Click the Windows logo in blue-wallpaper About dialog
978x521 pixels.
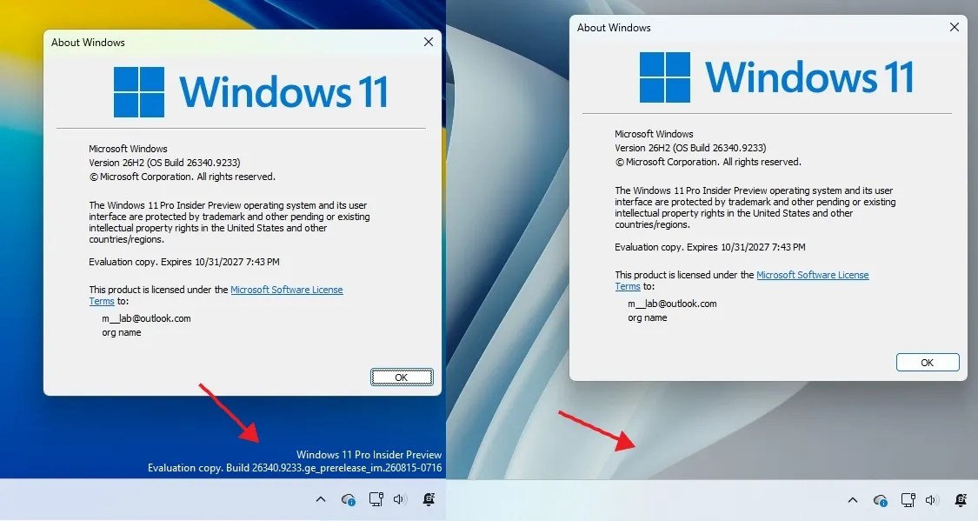coord(139,92)
